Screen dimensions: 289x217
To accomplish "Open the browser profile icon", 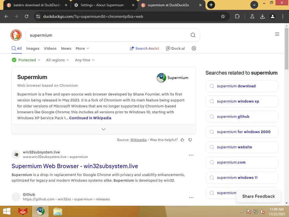I will tap(272, 16).
